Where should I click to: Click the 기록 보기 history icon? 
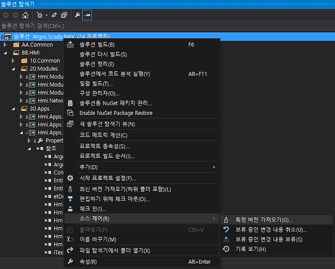226,249
